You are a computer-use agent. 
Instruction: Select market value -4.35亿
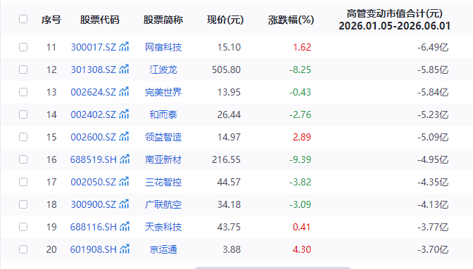pyautogui.click(x=433, y=182)
